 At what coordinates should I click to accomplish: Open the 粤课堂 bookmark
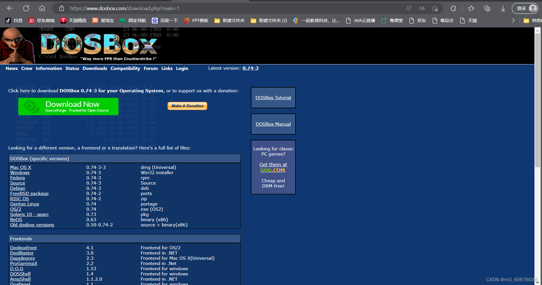point(392,21)
